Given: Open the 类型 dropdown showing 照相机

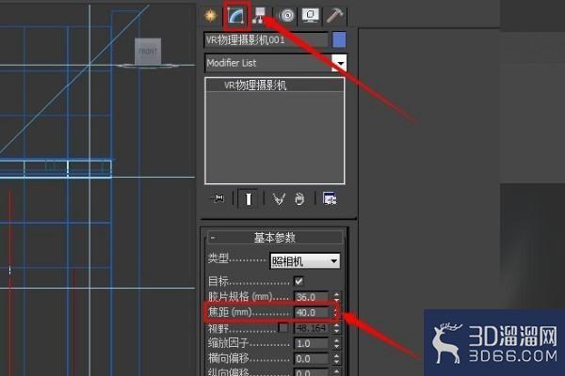Looking at the screenshot, I should tap(305, 261).
